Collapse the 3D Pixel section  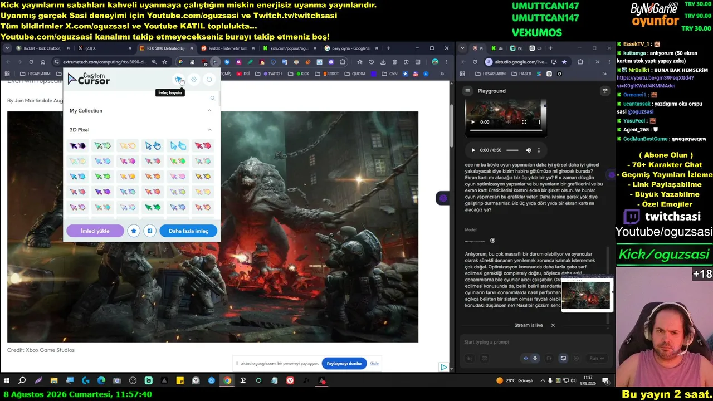pos(209,130)
